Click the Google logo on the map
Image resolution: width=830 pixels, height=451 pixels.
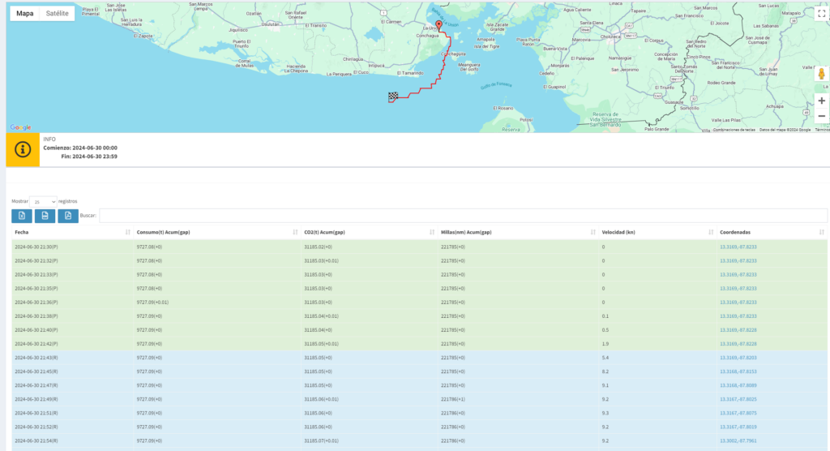click(20, 127)
